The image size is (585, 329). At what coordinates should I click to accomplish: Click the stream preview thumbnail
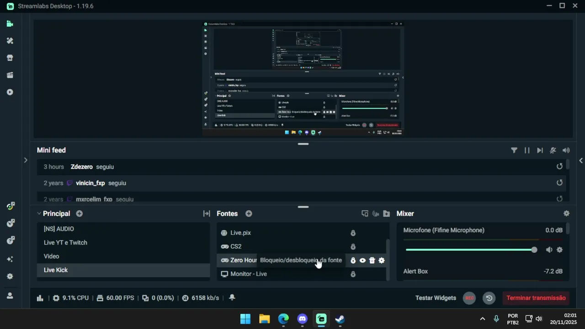tap(303, 79)
